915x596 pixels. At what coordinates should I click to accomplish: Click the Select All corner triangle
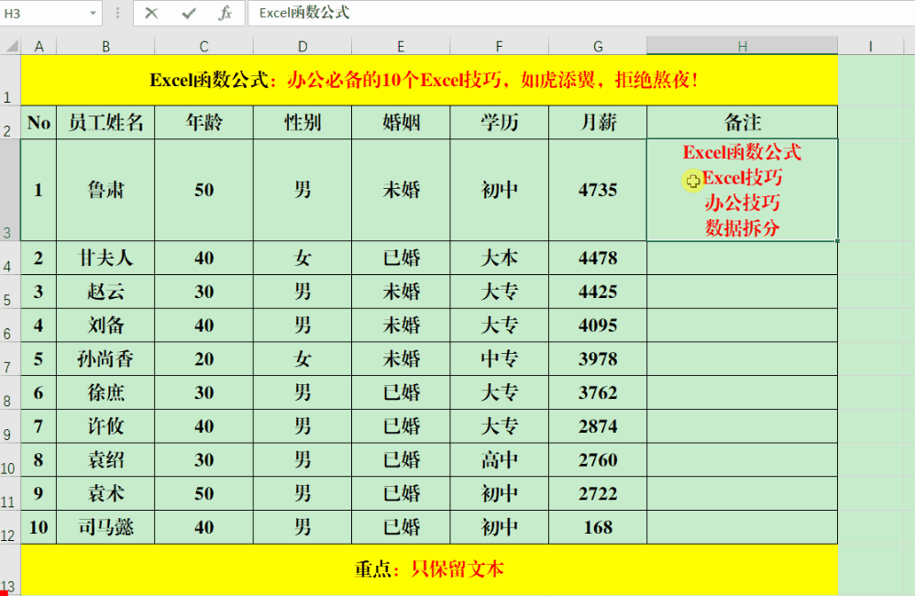[10, 46]
